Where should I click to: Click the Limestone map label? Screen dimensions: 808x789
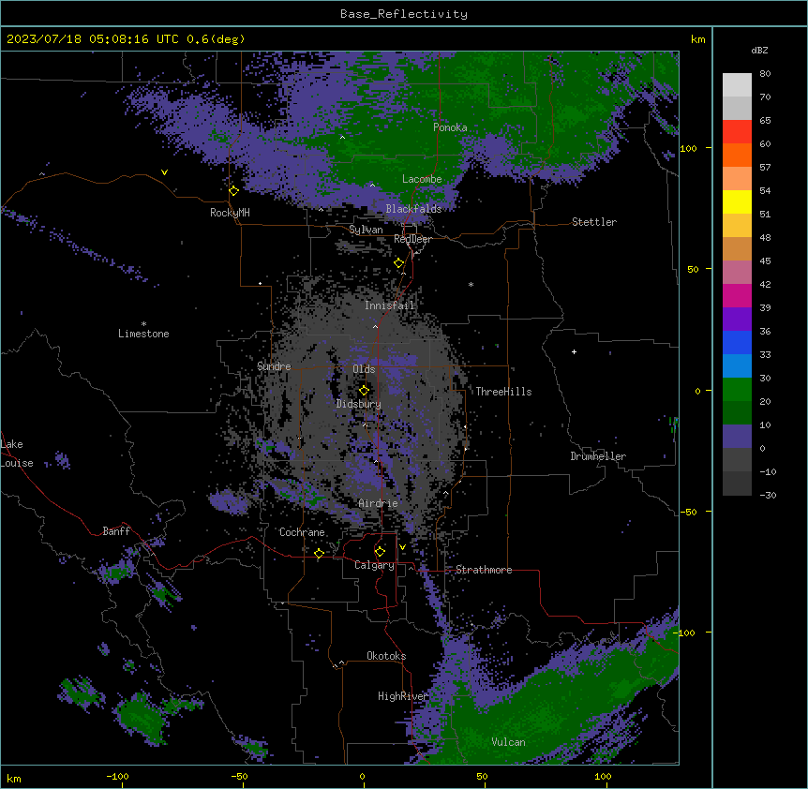coord(143,334)
